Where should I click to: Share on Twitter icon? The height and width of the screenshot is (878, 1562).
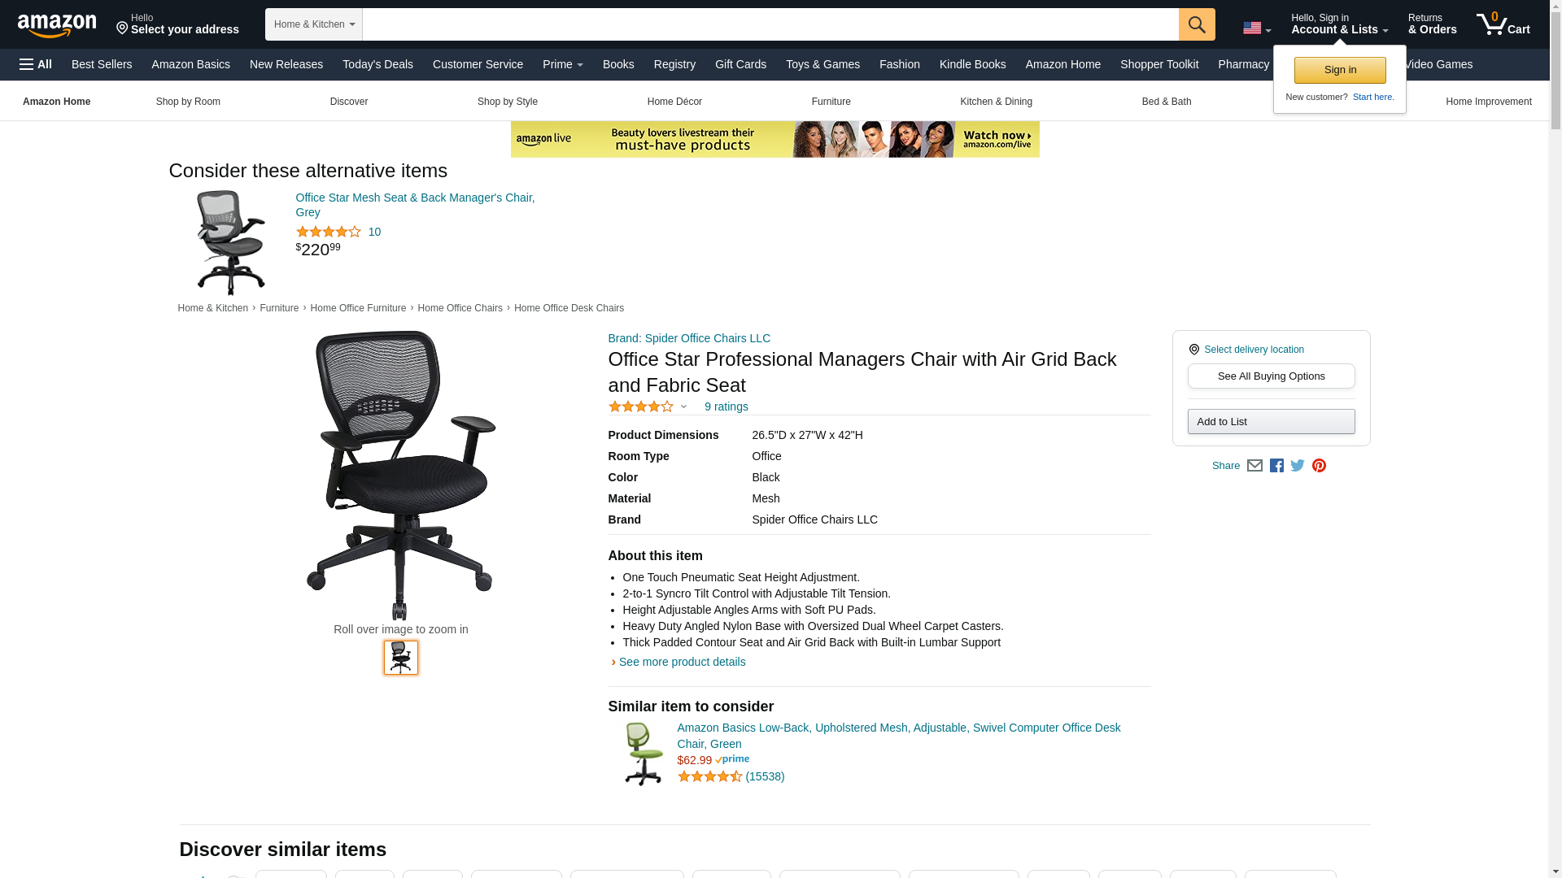(1298, 466)
